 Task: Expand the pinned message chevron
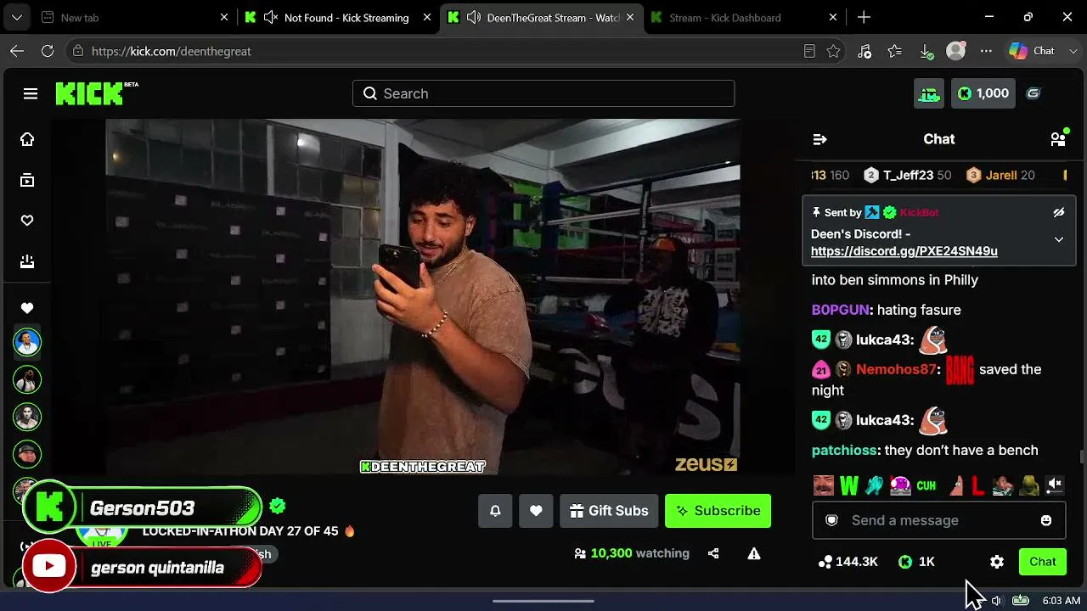point(1059,240)
